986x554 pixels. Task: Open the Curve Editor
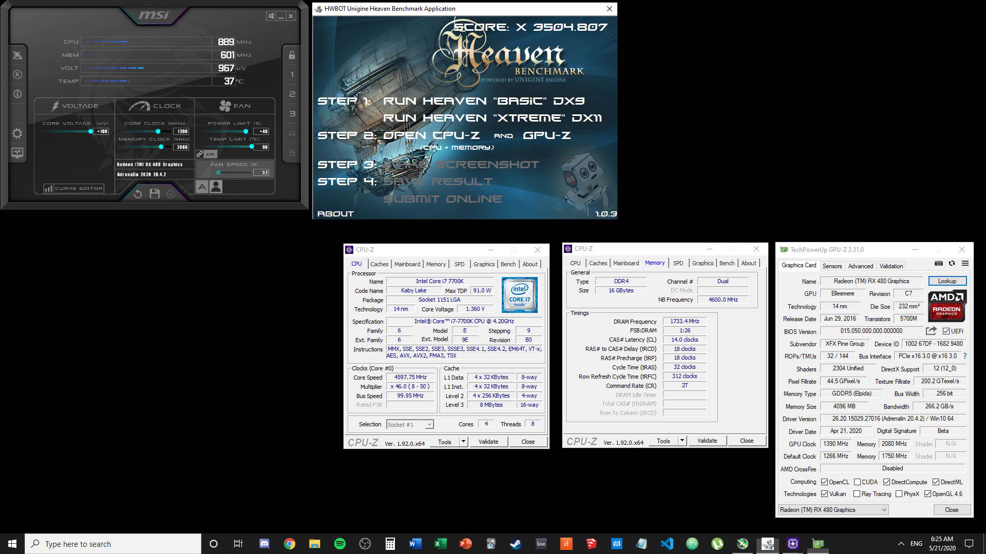point(74,188)
